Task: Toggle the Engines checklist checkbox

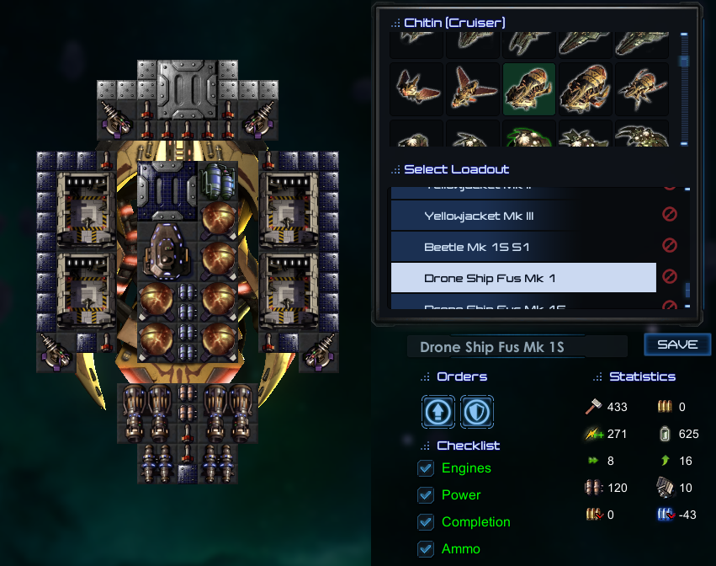Action: (426, 468)
